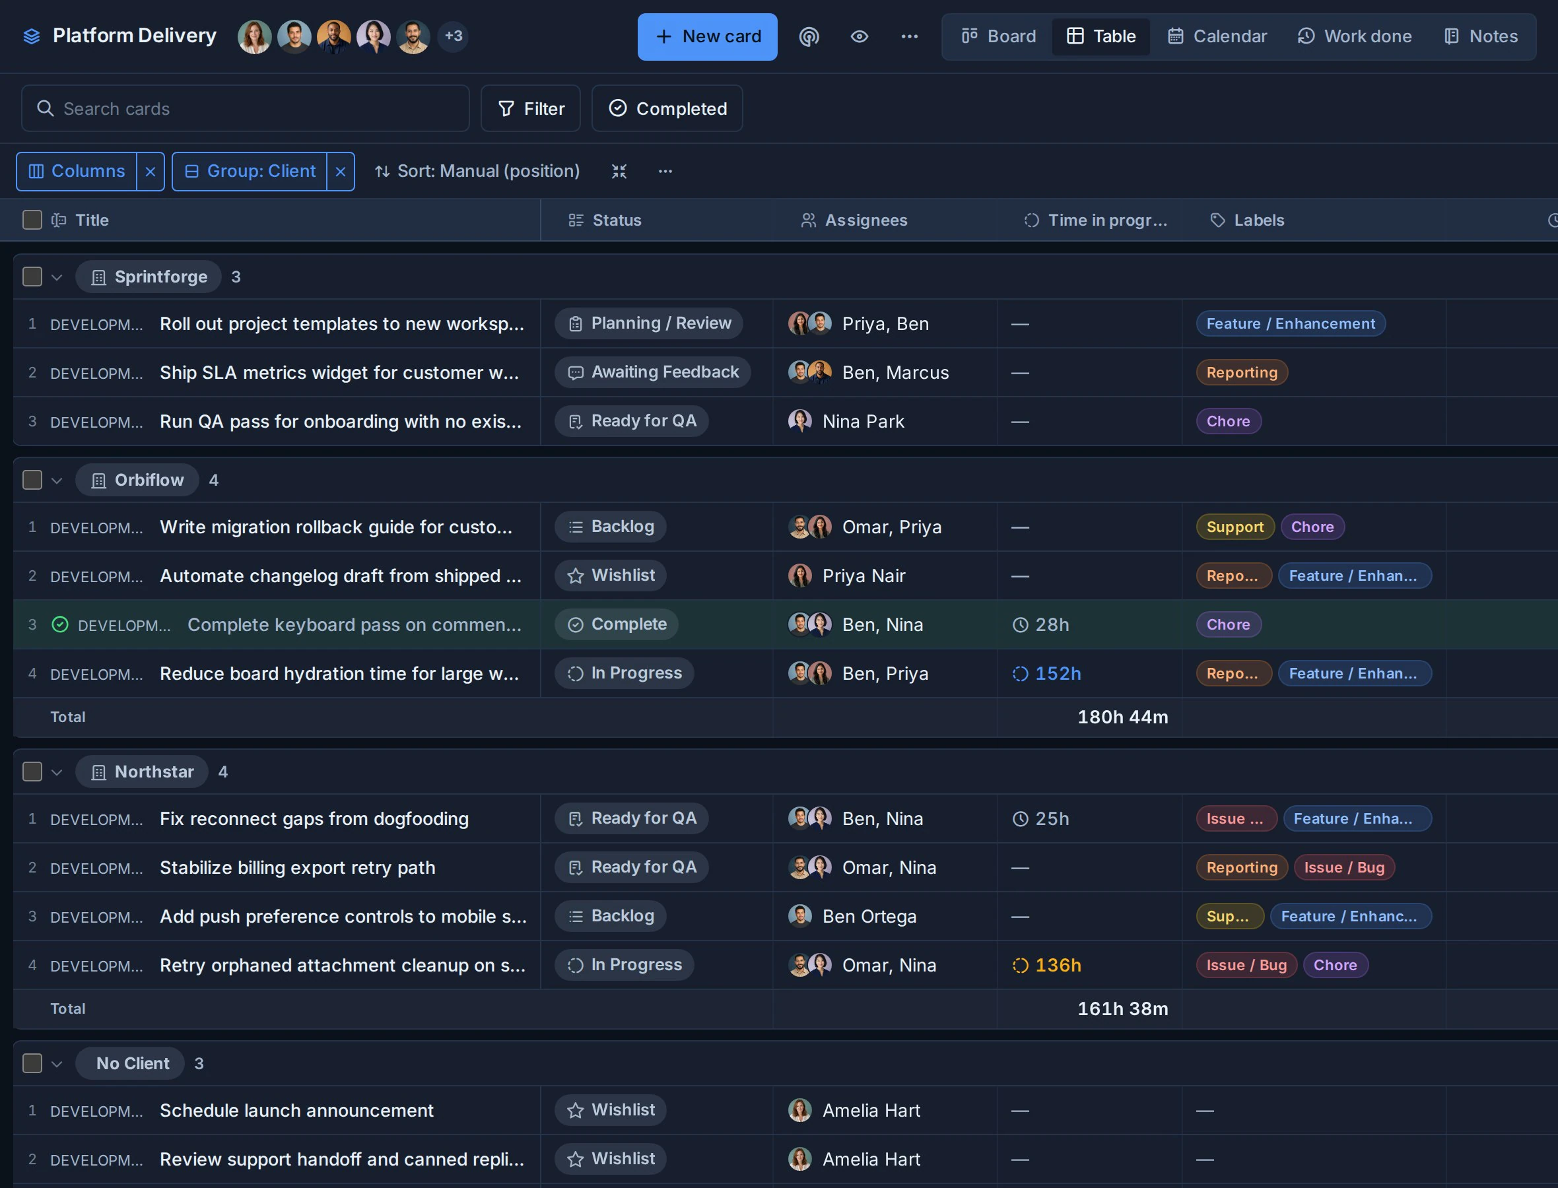
Task: Click the Labels column tag icon
Action: click(1217, 220)
